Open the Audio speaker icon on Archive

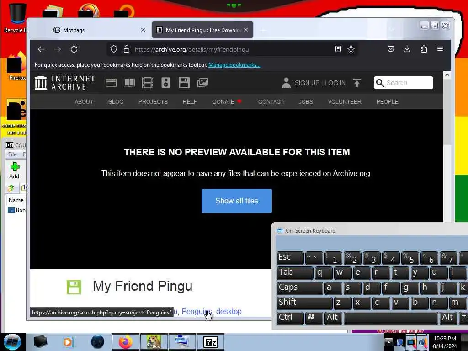[166, 83]
